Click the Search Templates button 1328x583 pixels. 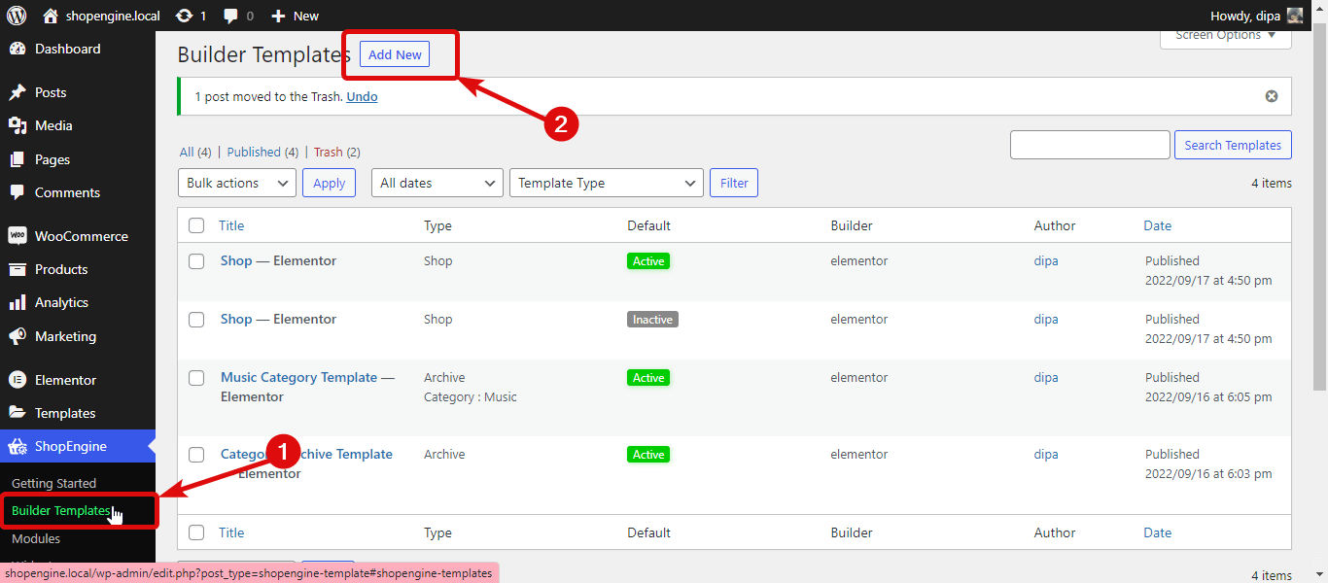[x=1233, y=145]
